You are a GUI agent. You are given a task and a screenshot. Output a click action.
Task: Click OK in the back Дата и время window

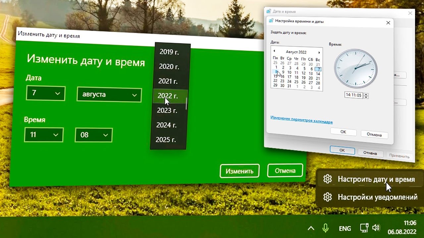pyautogui.click(x=342, y=150)
